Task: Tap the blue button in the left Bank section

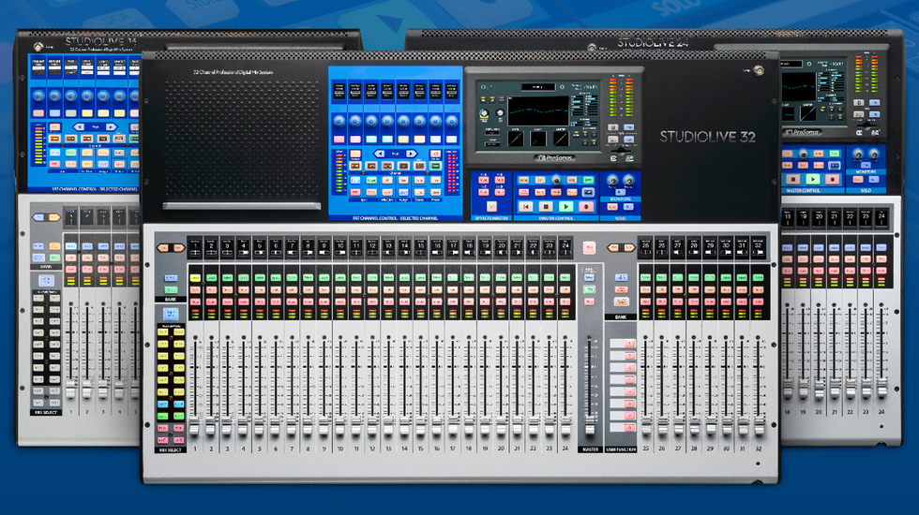Action: 171,277
